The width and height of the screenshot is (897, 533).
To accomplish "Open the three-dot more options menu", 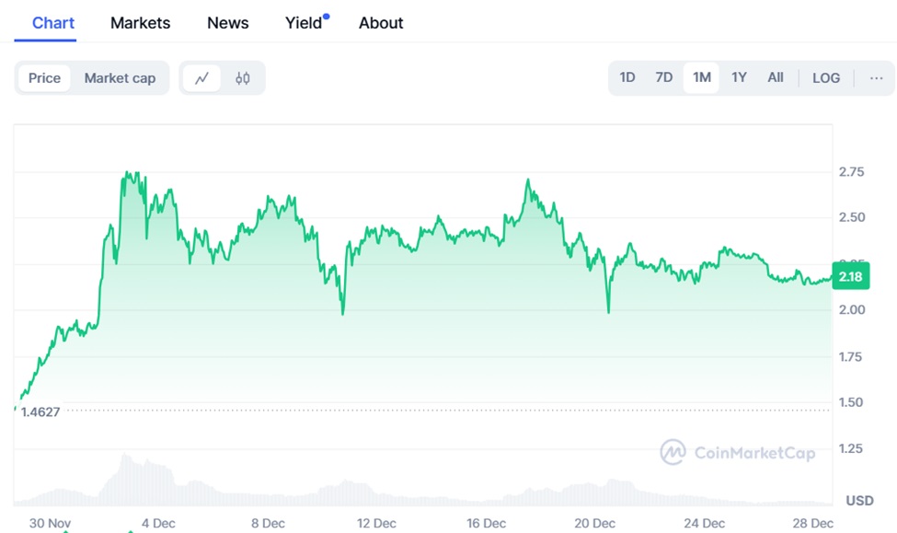I will 876,78.
